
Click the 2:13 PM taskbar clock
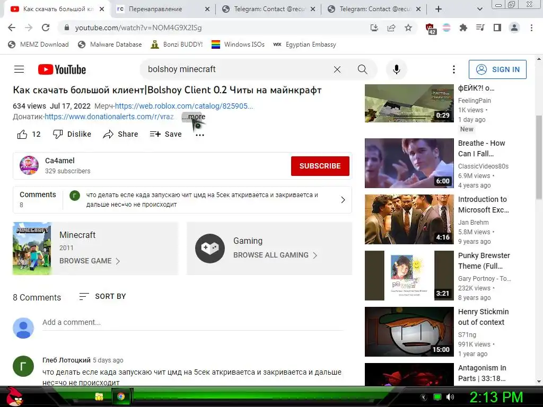pyautogui.click(x=496, y=397)
